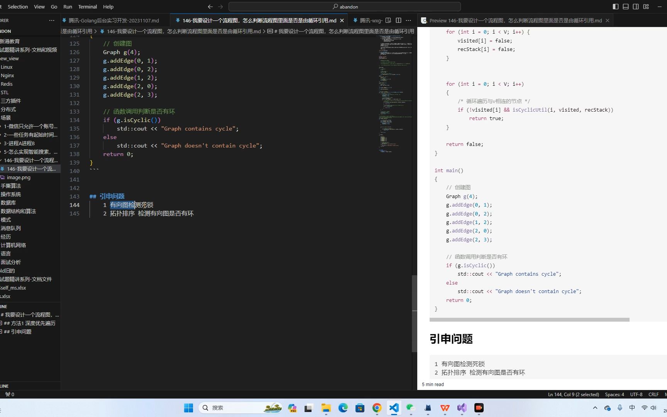The width and height of the screenshot is (667, 417).
Task: Open Explorer views and more actions ellipsis
Action: pyautogui.click(x=52, y=20)
